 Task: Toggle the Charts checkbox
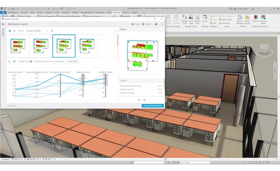(x=133, y=24)
